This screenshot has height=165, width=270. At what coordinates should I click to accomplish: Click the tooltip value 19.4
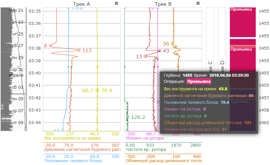pos(225,102)
